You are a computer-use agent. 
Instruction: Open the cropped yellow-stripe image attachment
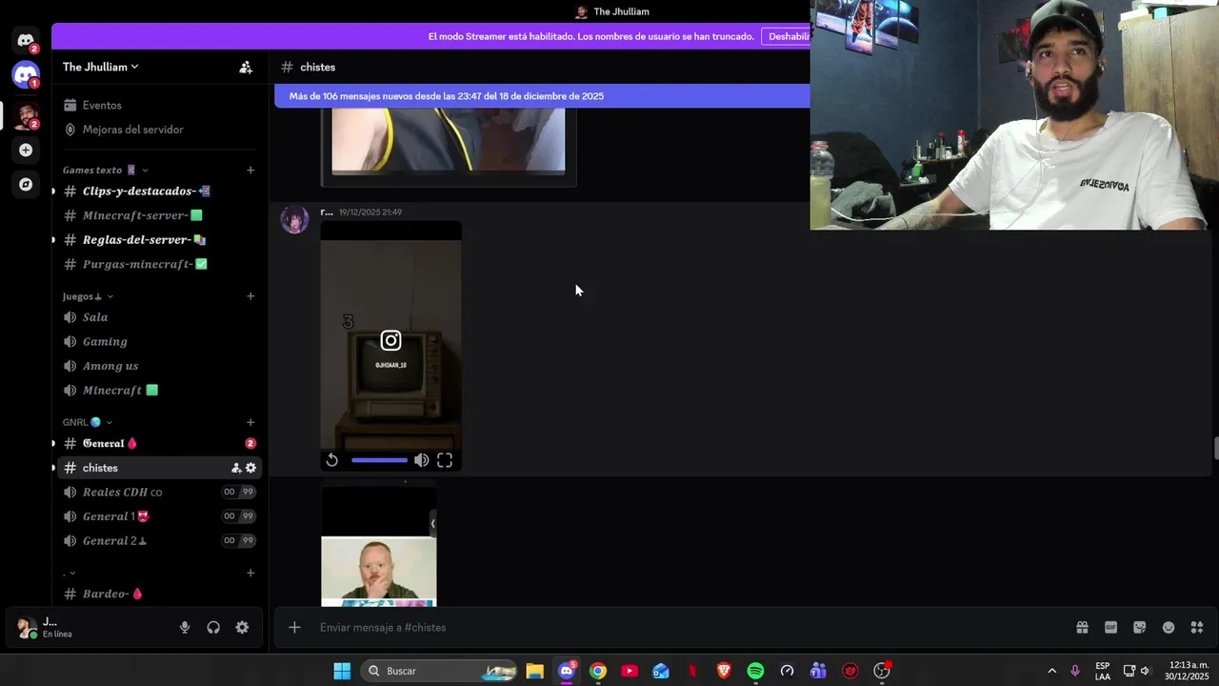tap(449, 140)
